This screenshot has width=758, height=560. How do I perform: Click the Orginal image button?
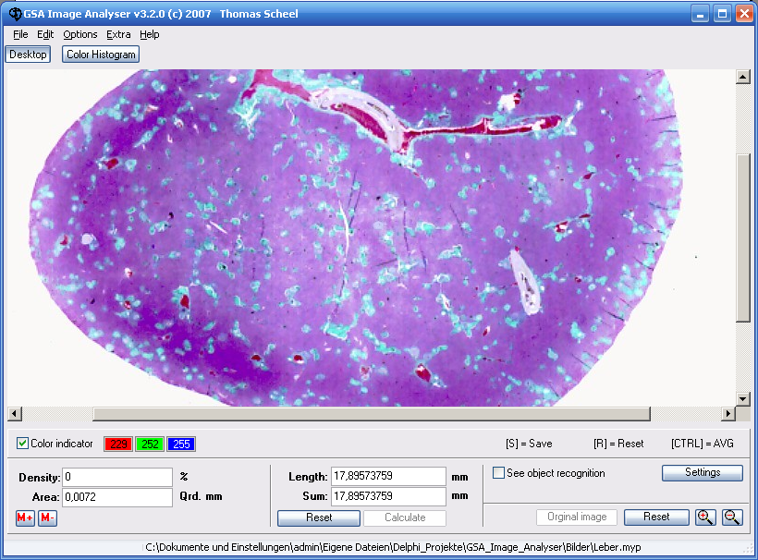coord(577,517)
